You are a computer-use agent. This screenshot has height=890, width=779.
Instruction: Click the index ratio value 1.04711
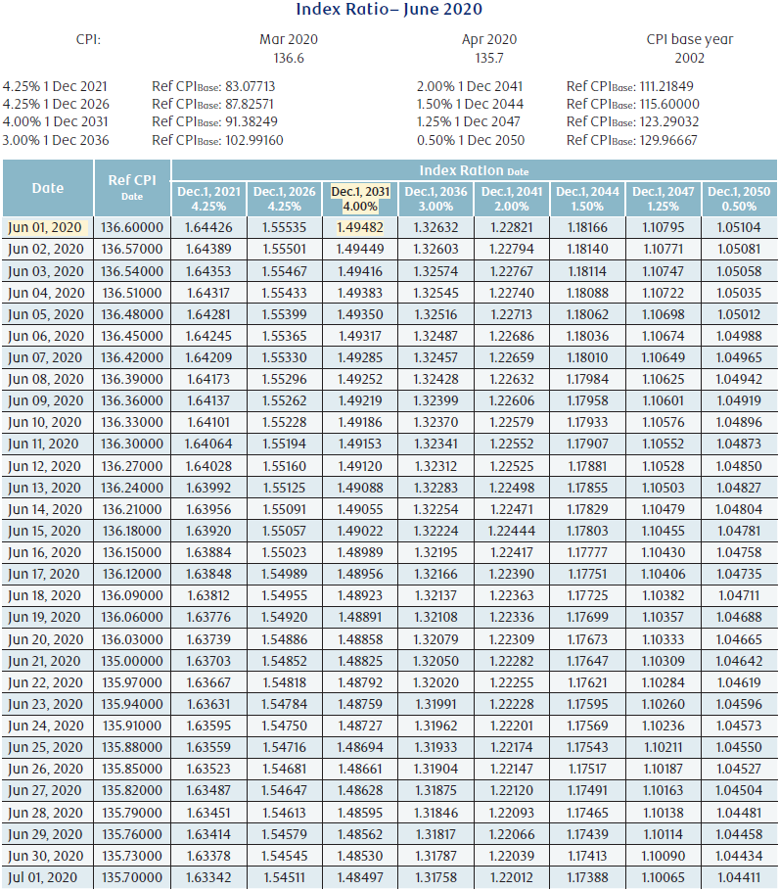coord(739,595)
